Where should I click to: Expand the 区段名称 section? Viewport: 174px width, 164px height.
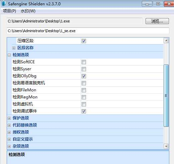point(14,48)
